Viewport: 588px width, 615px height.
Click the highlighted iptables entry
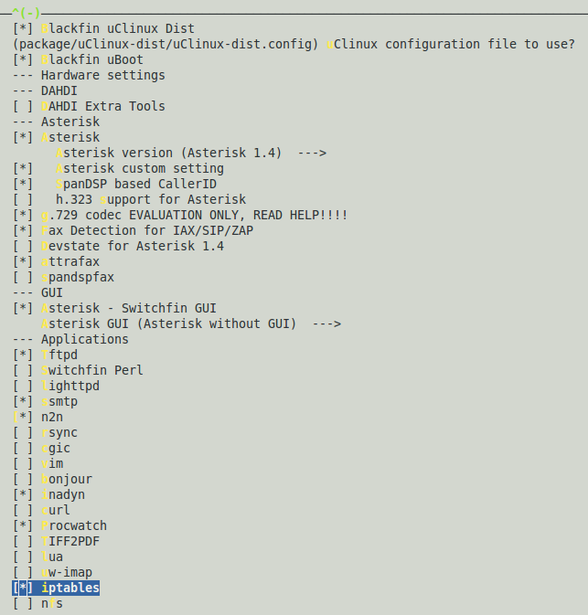(56, 588)
